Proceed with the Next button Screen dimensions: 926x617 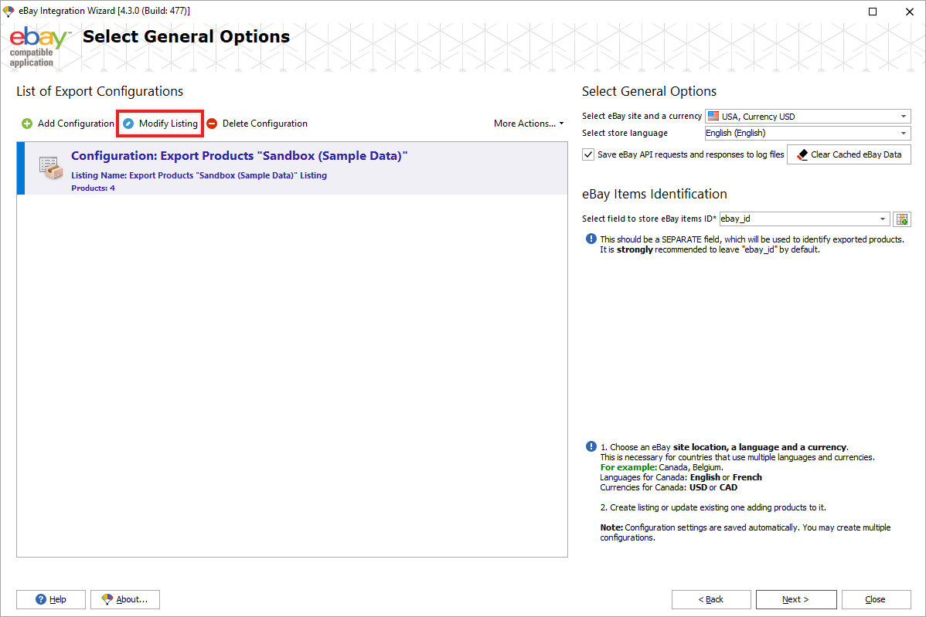(796, 599)
